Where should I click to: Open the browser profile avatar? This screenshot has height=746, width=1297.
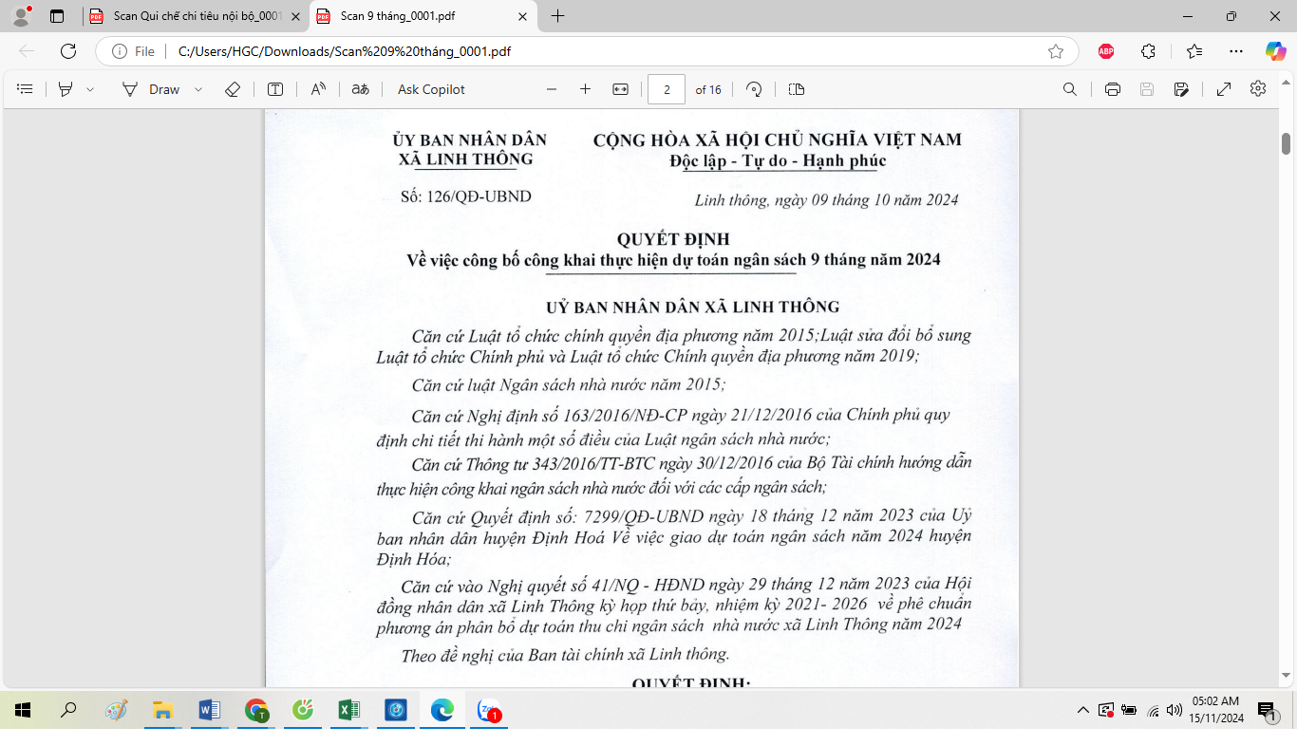[21, 16]
